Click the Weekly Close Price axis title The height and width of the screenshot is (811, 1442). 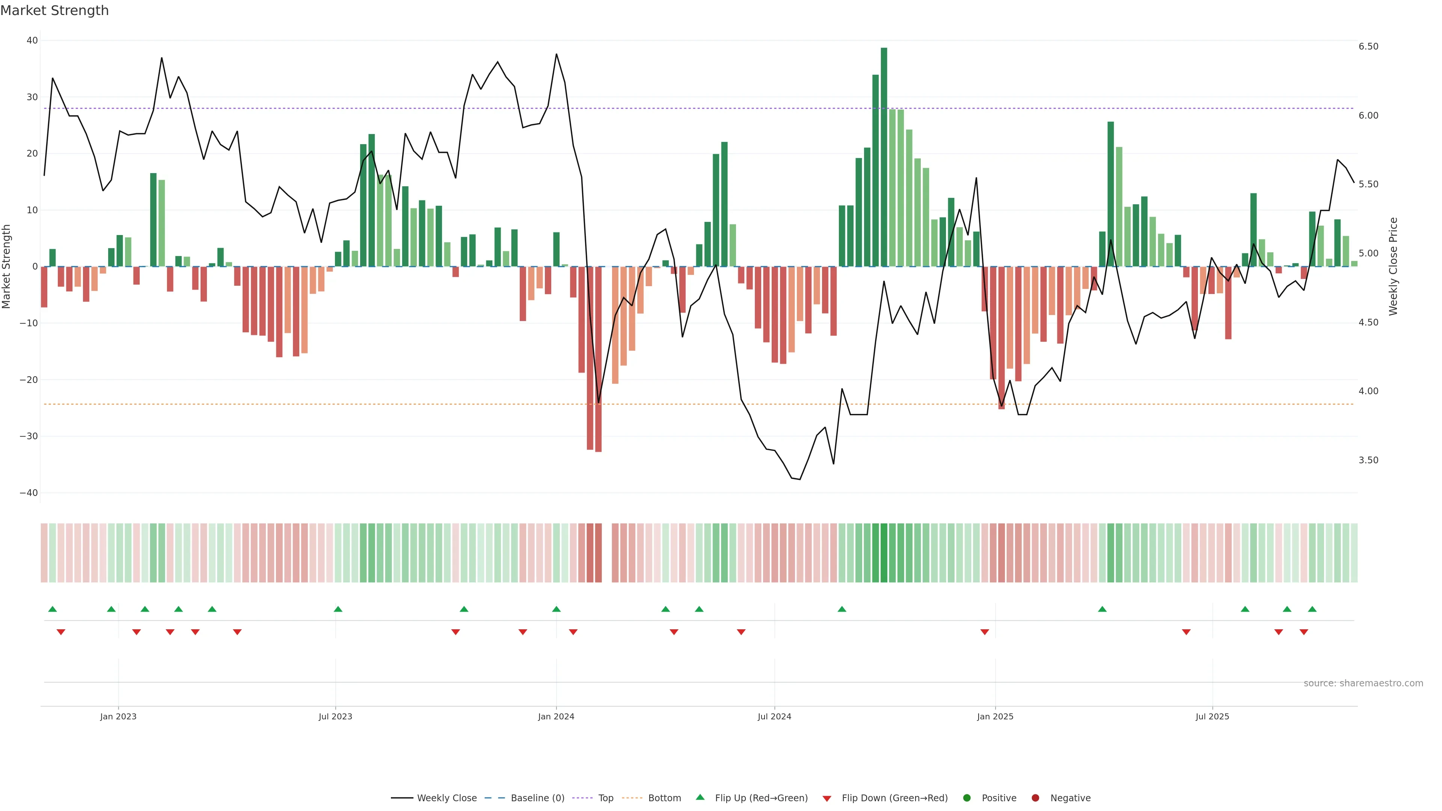pos(1393,267)
